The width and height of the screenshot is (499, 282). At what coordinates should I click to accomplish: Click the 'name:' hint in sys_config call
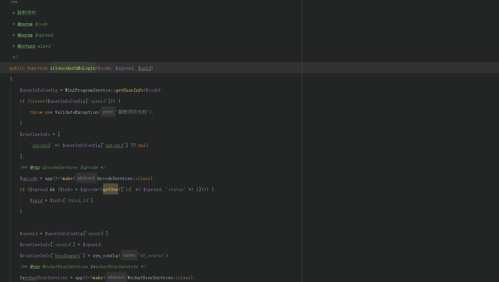(x=129, y=255)
